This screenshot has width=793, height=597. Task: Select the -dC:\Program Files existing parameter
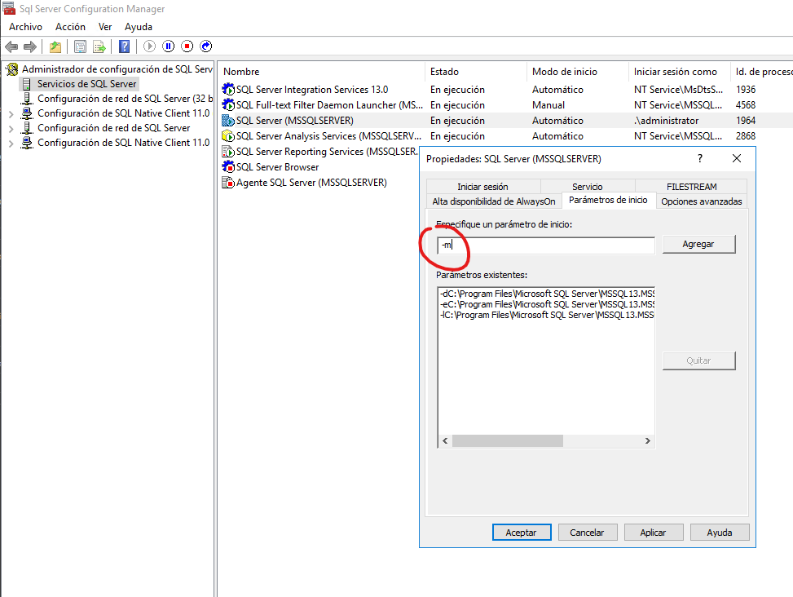pos(547,294)
